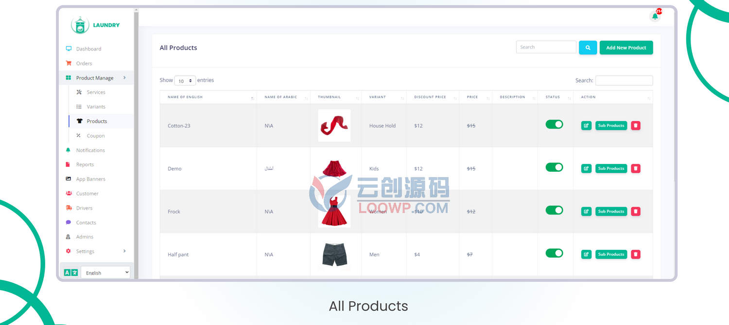Viewport: 729px width, 325px height.
Task: Edit the Half pant product
Action: 587,254
